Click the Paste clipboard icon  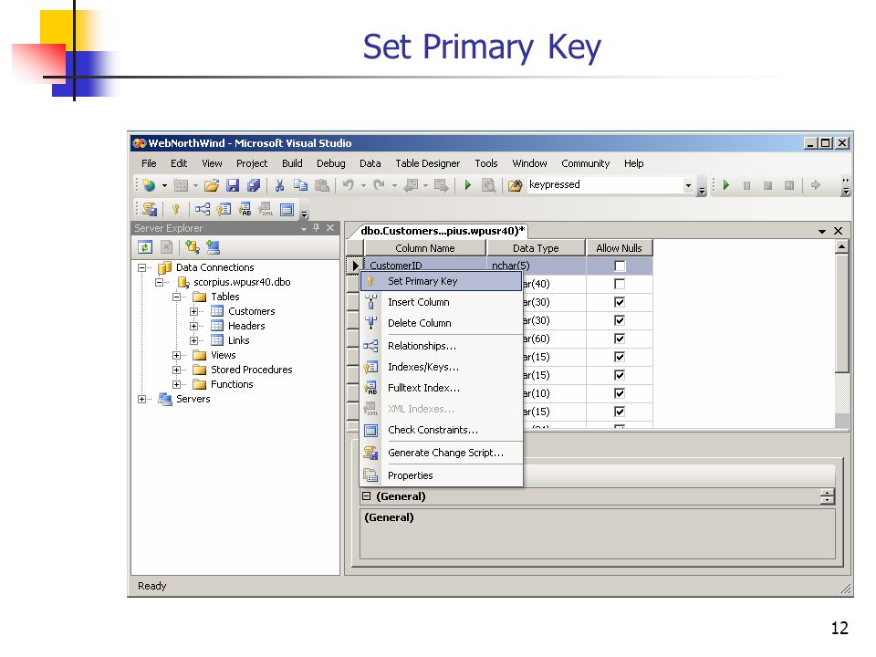pos(322,185)
